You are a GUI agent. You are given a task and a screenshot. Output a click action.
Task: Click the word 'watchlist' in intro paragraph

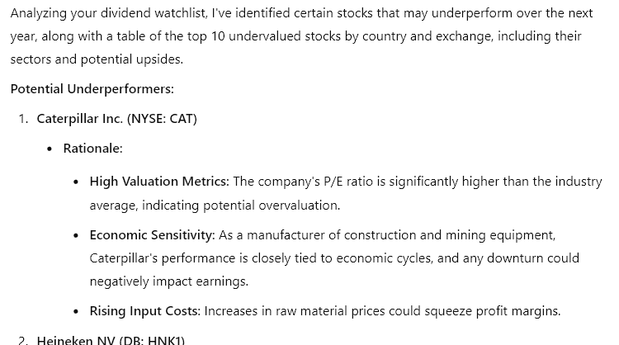point(181,13)
